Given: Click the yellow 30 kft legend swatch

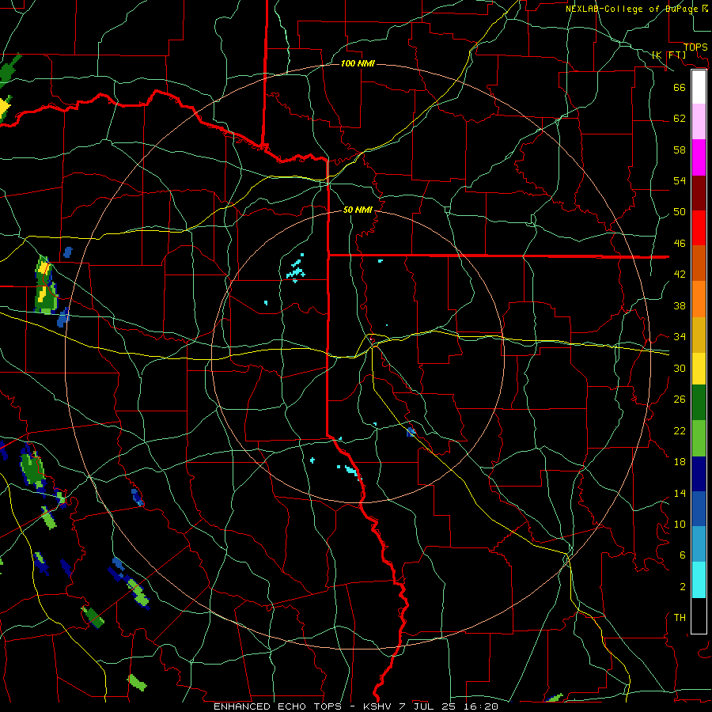Looking at the screenshot, I should tap(699, 368).
